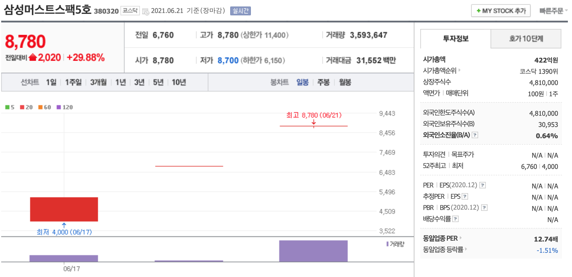Click the red 20-day moving average legend
Screen dimensions: 572x277
(x=26, y=107)
